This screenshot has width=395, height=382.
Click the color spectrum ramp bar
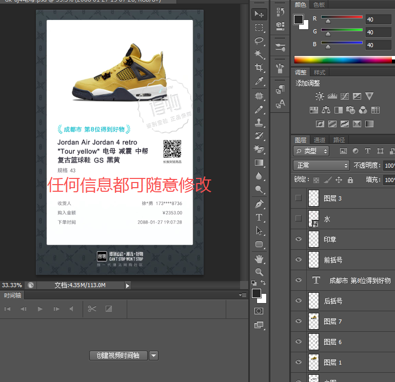point(343,59)
